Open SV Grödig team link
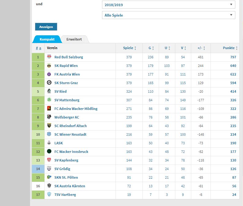 pyautogui.click(x=62, y=169)
